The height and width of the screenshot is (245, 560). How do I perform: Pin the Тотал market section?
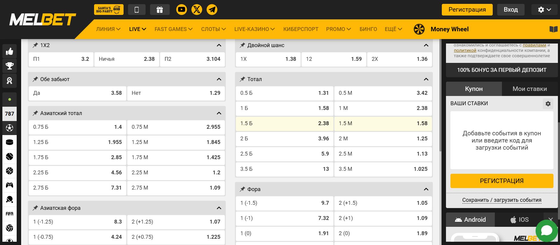pos(242,79)
